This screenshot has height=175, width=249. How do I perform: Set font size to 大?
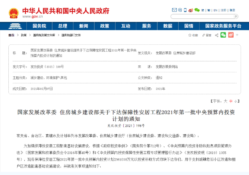226,101
